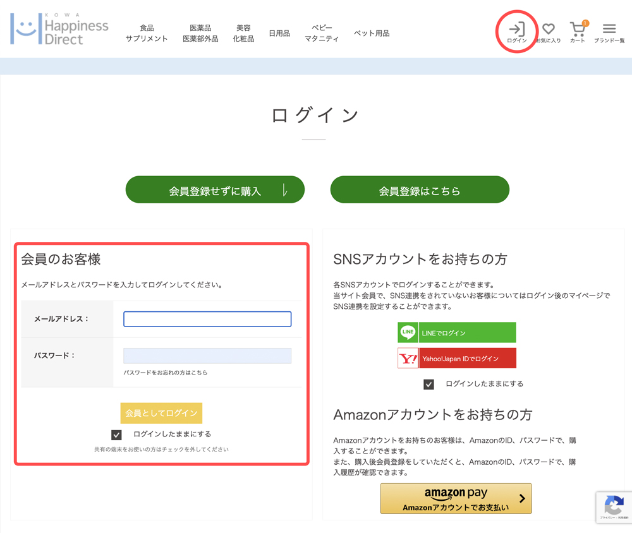Open the 食品 サプリメント menu

coord(147,33)
